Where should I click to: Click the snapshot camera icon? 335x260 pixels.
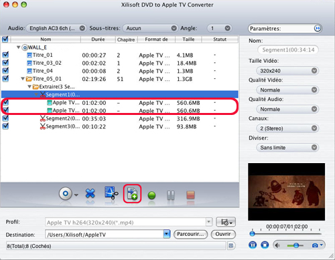pyautogui.click(x=315, y=245)
